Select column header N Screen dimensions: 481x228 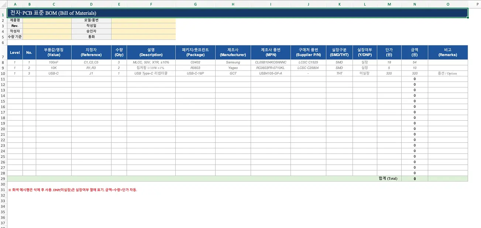[x=415, y=4]
